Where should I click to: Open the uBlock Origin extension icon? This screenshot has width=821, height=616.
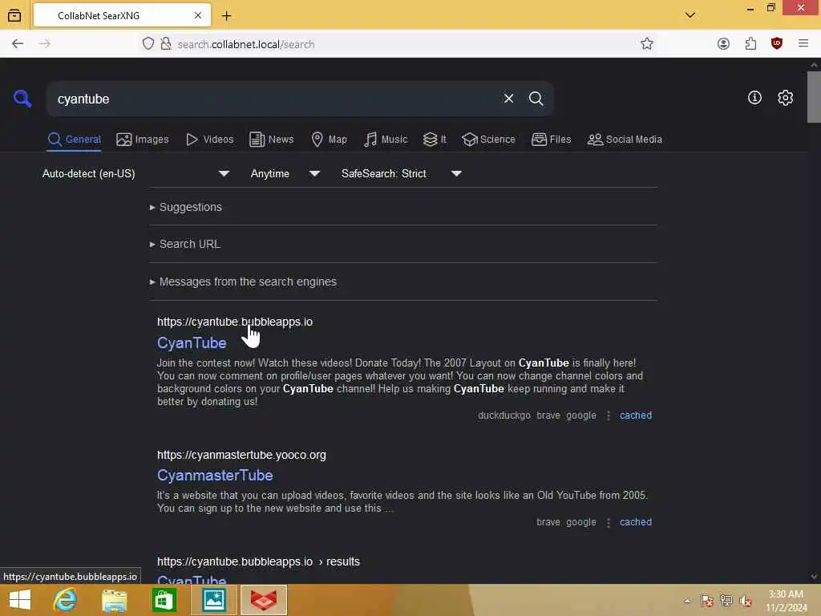point(776,44)
